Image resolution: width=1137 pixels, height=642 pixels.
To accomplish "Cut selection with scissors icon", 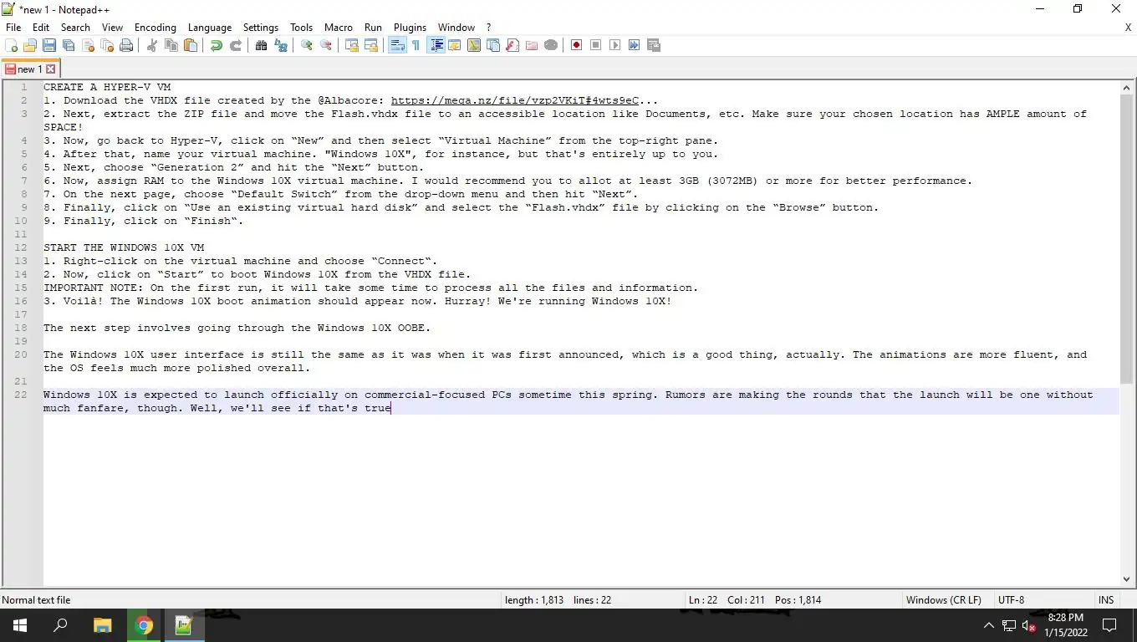I will click(x=151, y=45).
